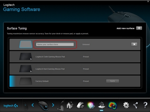150x112 pixels.
Task: Click the 'Add new surface' label
Action: [125, 28]
